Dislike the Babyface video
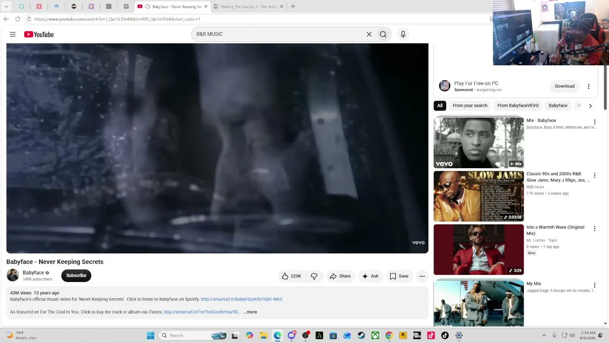Screen dimensions: 609x343 [x=314, y=276]
